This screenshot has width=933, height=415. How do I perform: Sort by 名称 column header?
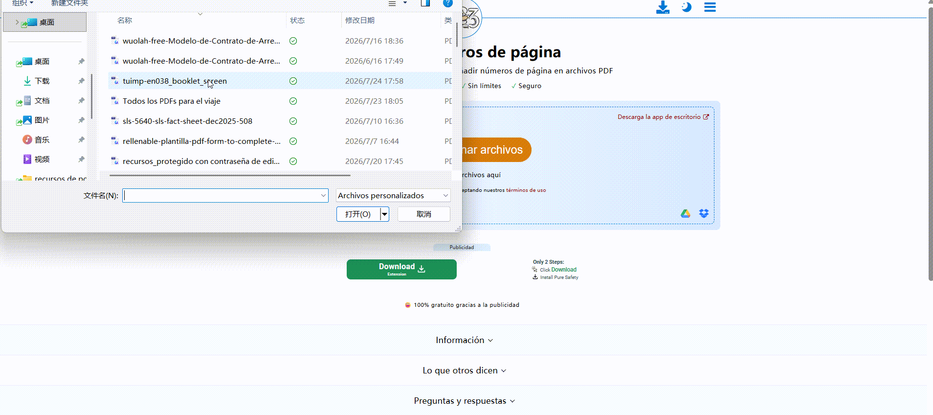pyautogui.click(x=125, y=20)
